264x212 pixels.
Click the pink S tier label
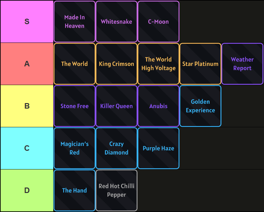pos(27,22)
